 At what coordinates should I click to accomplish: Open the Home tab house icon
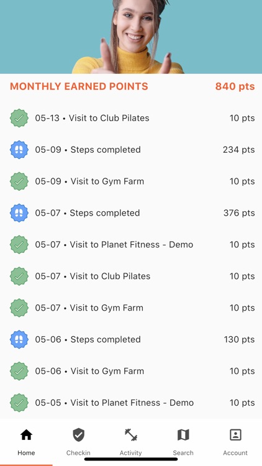click(26, 435)
